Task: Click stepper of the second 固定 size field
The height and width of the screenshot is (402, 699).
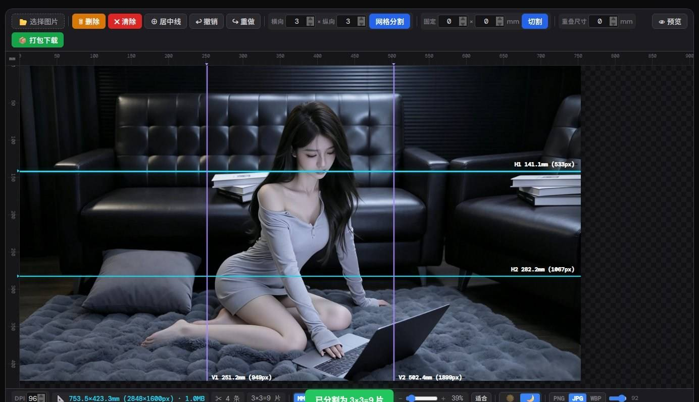Action: pos(500,21)
